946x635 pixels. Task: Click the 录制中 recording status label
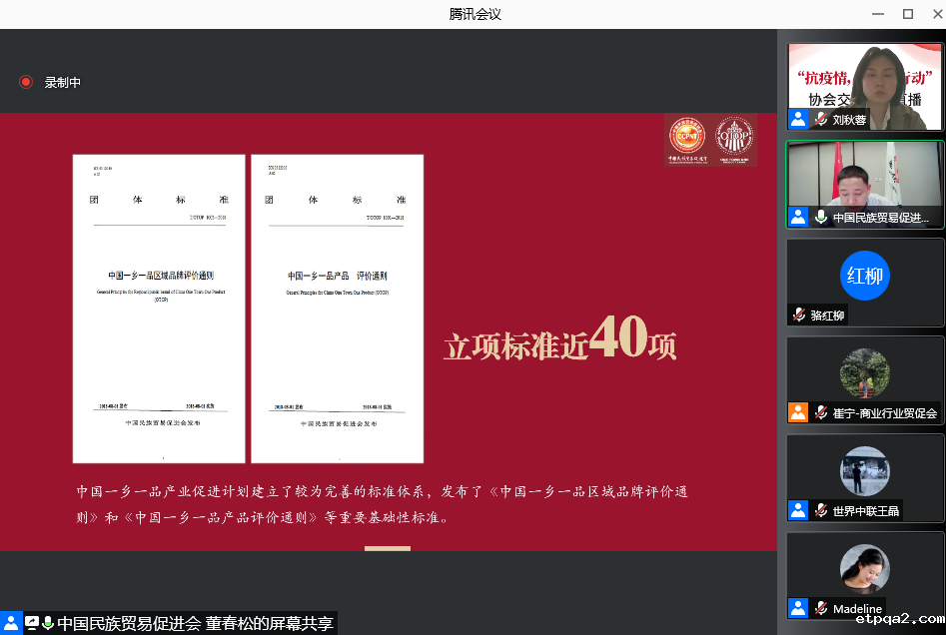coord(62,83)
